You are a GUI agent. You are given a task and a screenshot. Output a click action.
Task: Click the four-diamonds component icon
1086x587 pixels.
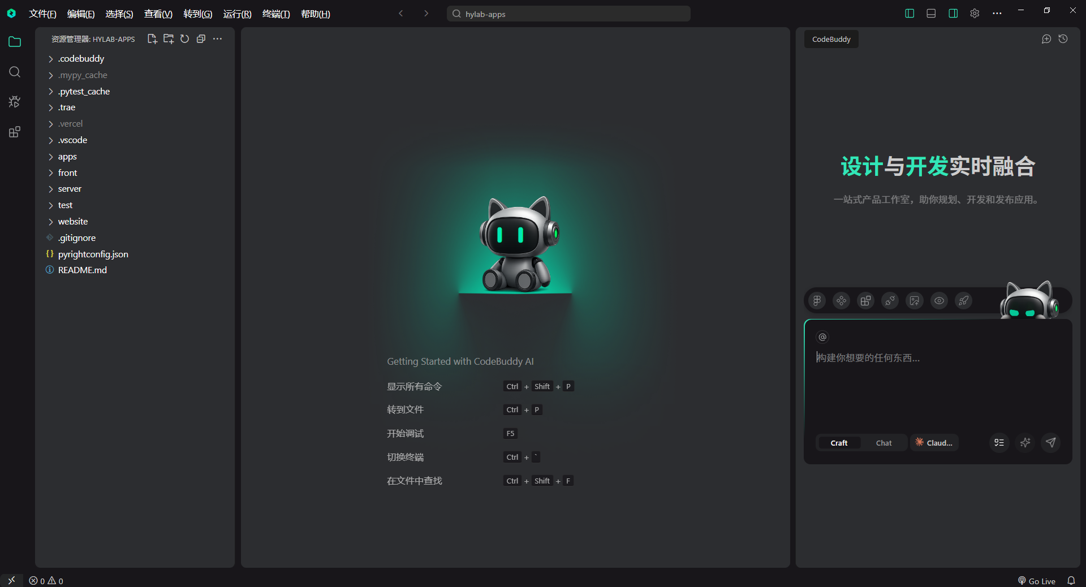tap(842, 301)
